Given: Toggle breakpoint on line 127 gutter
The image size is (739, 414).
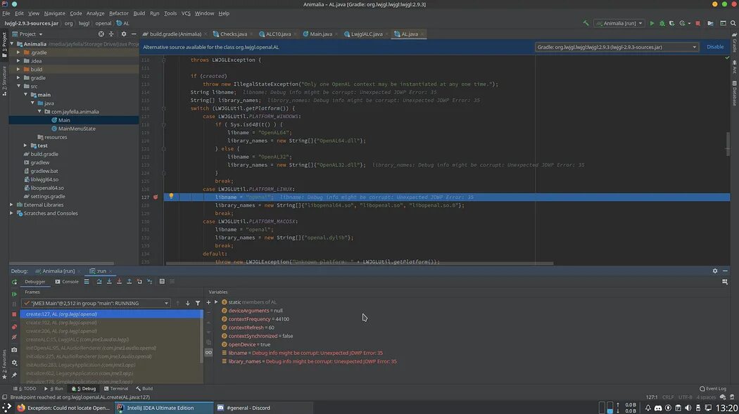Looking at the screenshot, I should pyautogui.click(x=156, y=197).
